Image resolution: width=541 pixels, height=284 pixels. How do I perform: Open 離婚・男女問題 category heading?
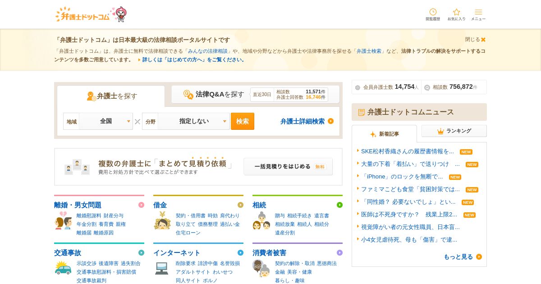[78, 205]
